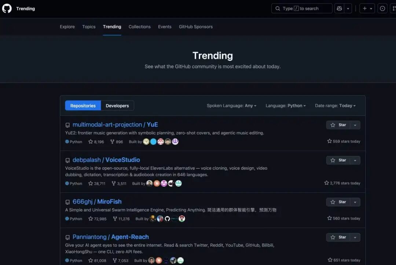Open the Events tab
The image size is (396, 265).
165,26
